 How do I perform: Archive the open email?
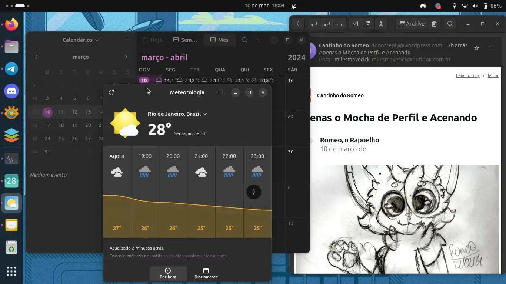[412, 24]
